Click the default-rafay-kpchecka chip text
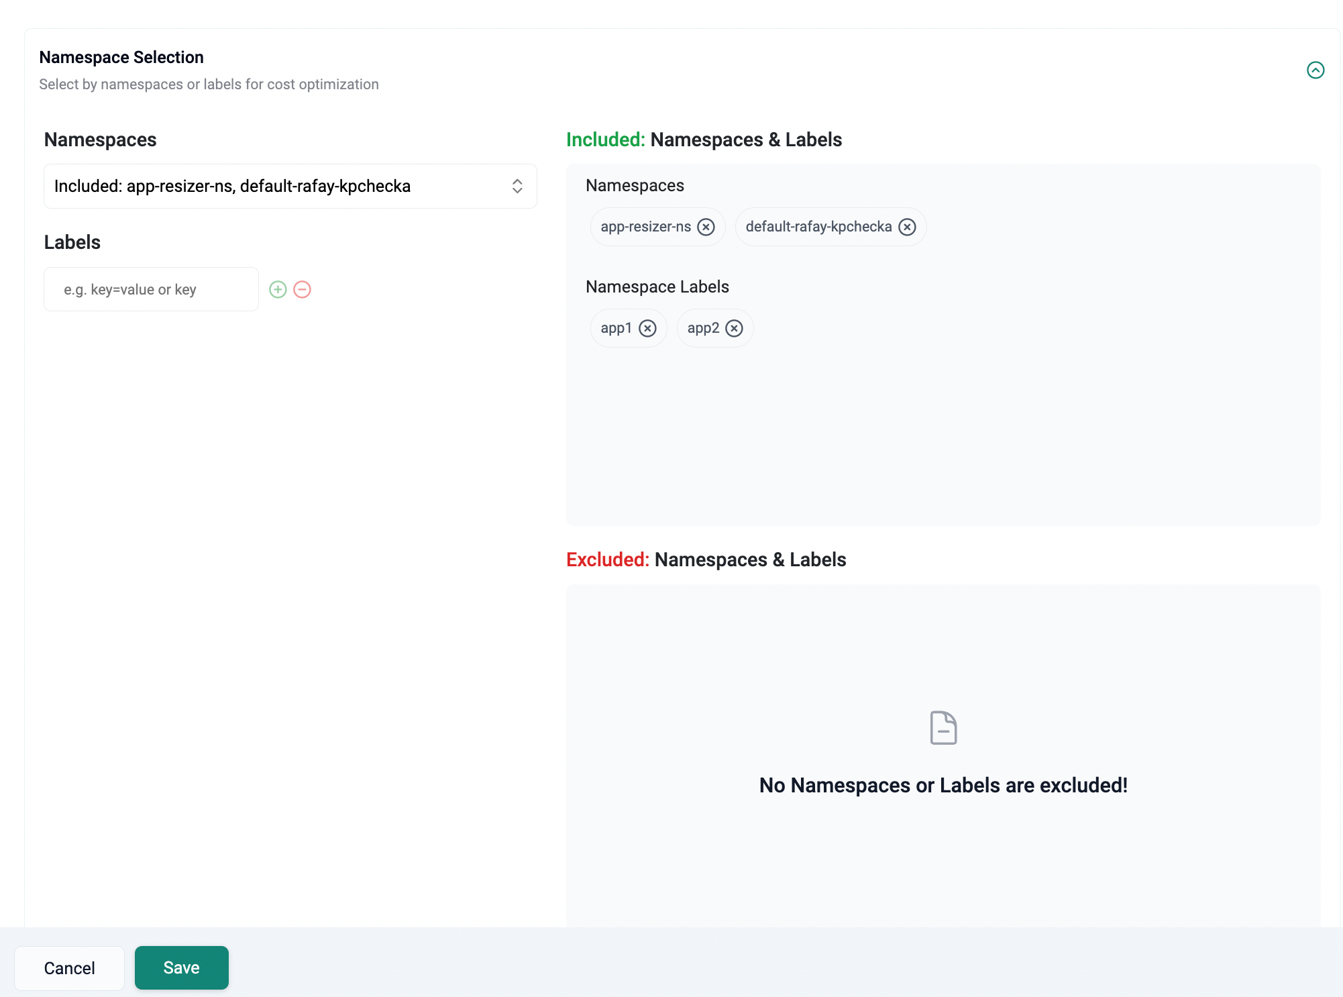Image resolution: width=1343 pixels, height=997 pixels. pyautogui.click(x=818, y=227)
